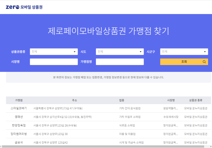Focus the 가맹점명 input field
Screen dimensions: 212x148
tap(120, 62)
